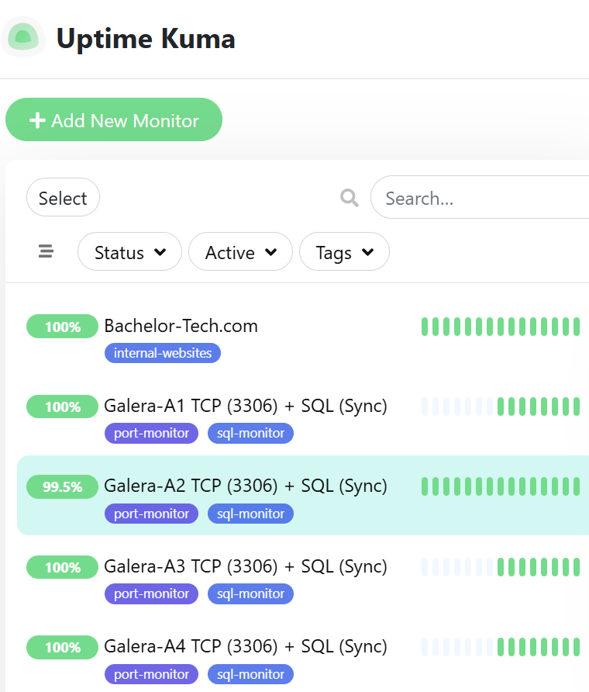Viewport: 589px width, 692px height.
Task: Expand the Active filter dropdown
Action: [x=240, y=252]
